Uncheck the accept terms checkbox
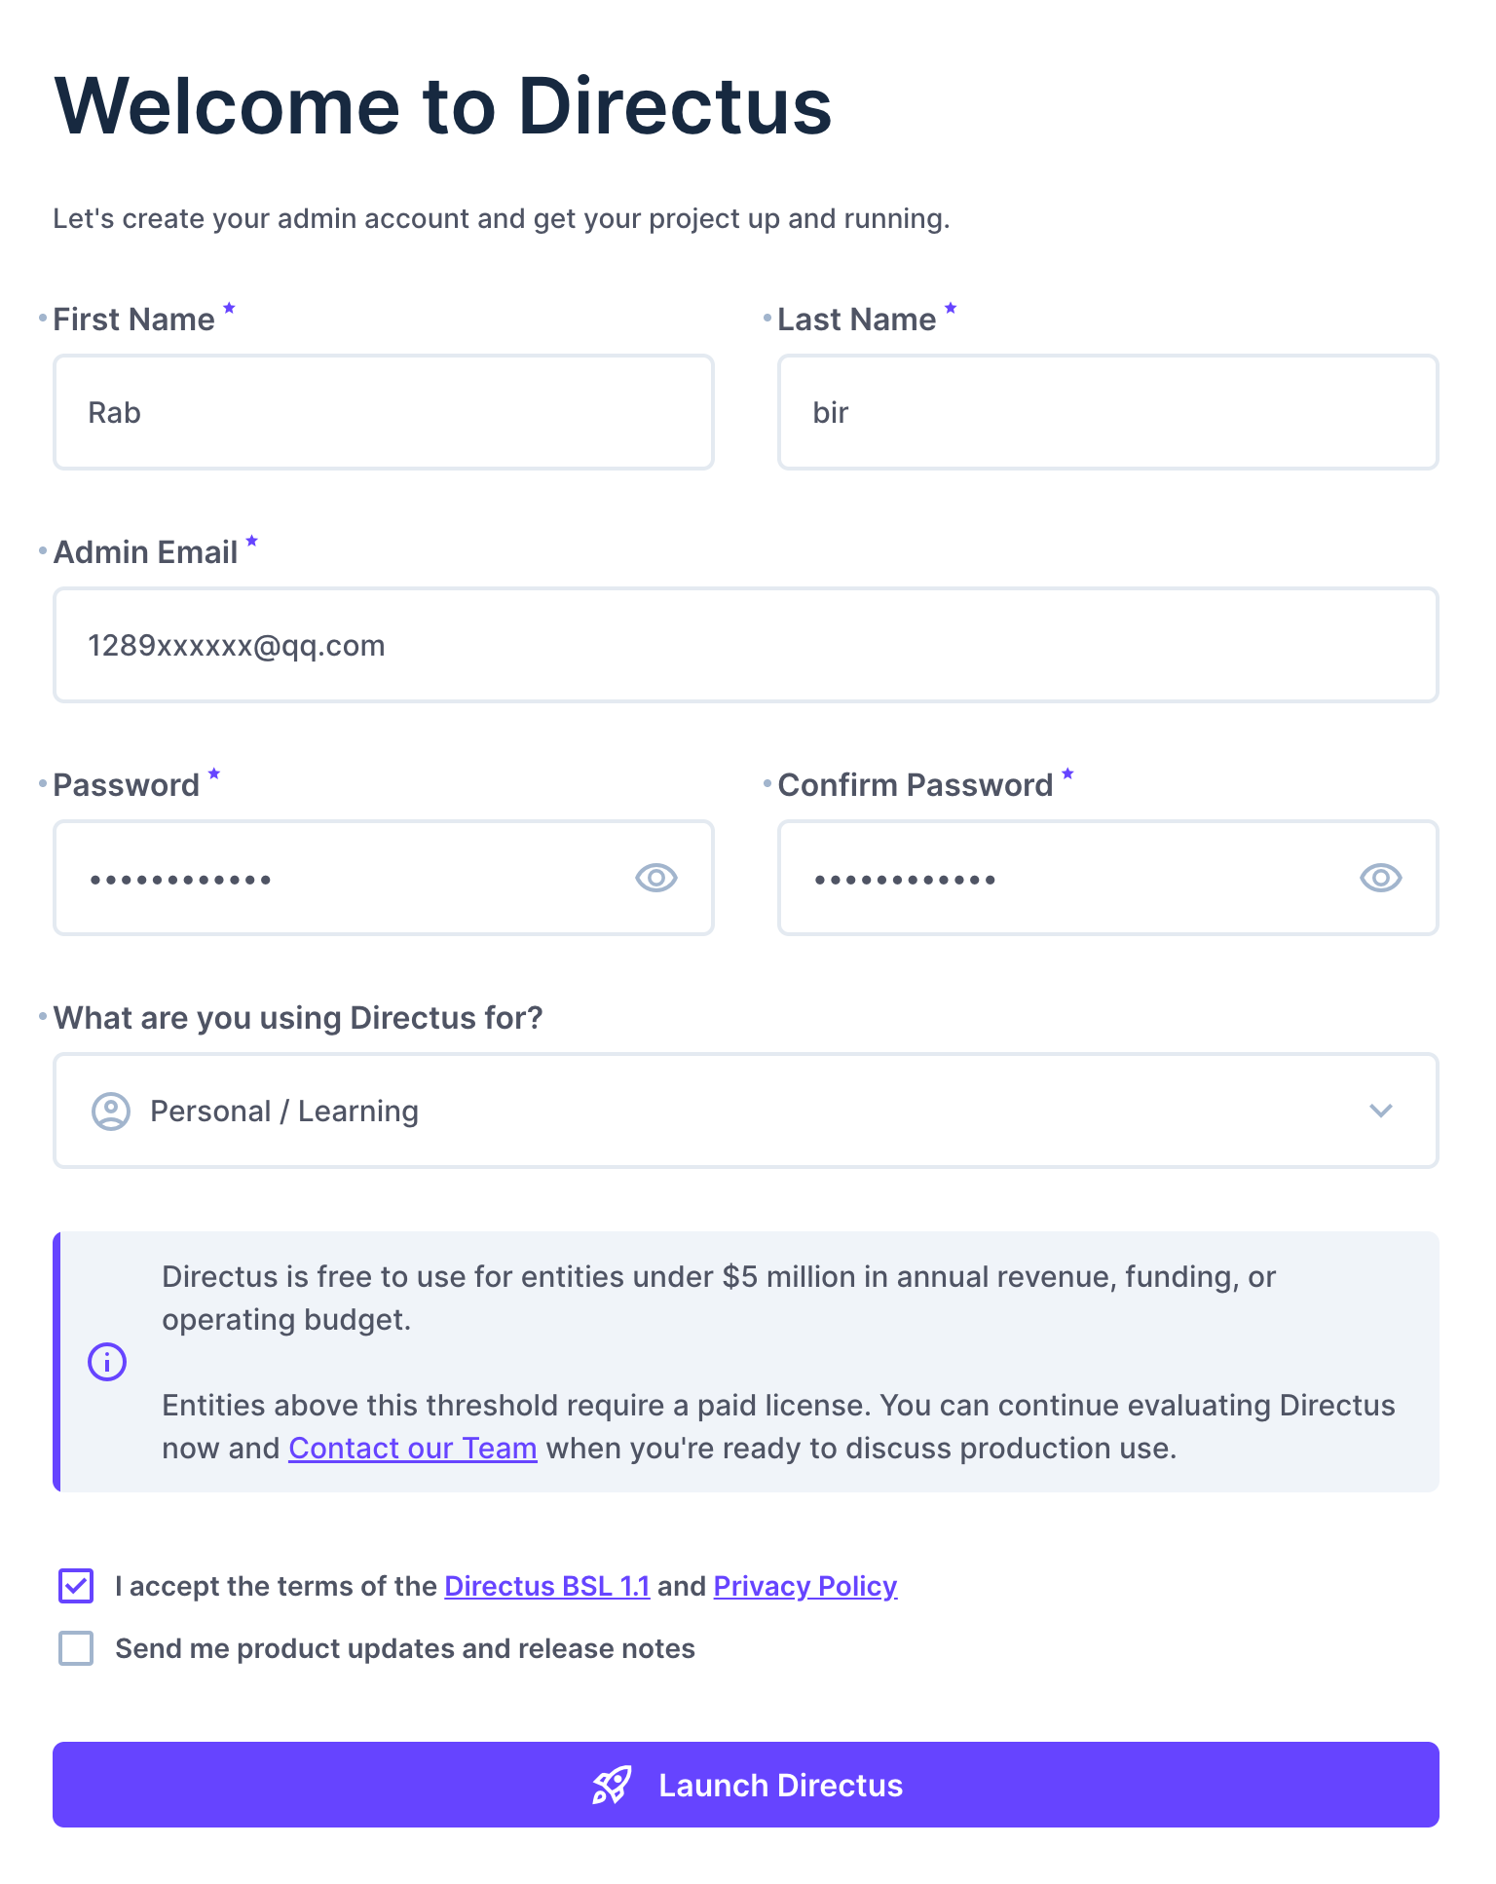 click(x=76, y=1586)
